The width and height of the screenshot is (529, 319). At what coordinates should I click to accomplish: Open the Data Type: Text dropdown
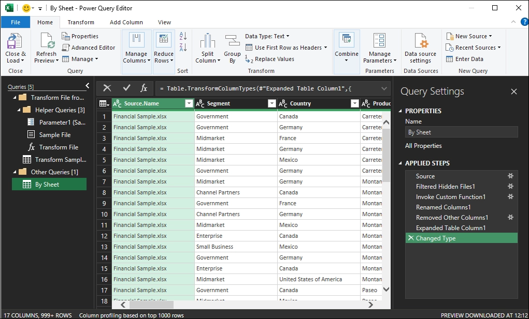tap(267, 36)
